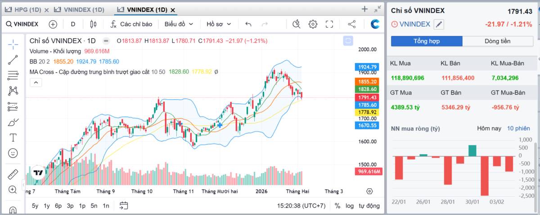This screenshot has width=540, height=215.
Task: Toggle auto scale tự động
Action: [369, 206]
